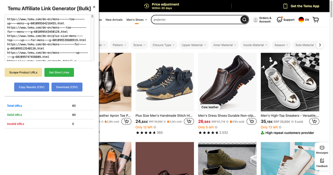
Task: Open the Men's Shoes category menu
Action: (137, 20)
